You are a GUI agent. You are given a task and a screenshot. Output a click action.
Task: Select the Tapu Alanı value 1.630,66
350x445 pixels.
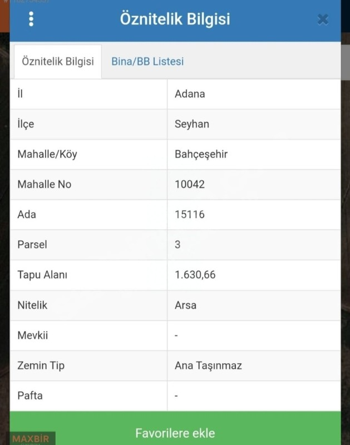click(x=195, y=275)
